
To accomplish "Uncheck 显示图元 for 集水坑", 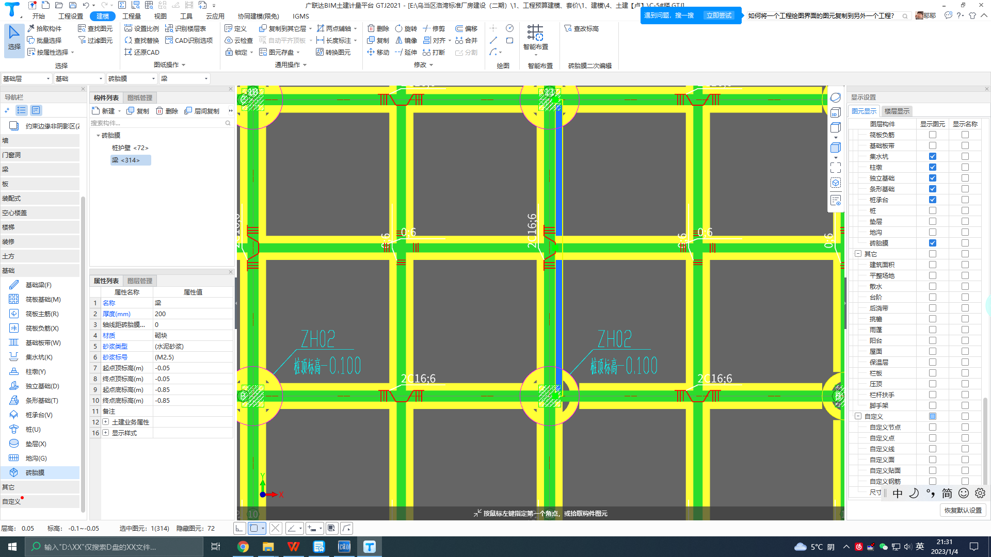I will pyautogui.click(x=932, y=156).
